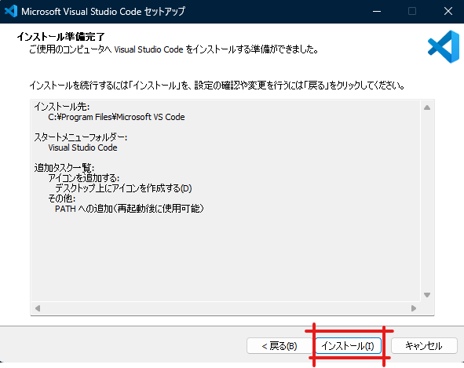Click the horizontal scrollbar right arrow
Screen dimensions: 464x368
tap(414, 308)
